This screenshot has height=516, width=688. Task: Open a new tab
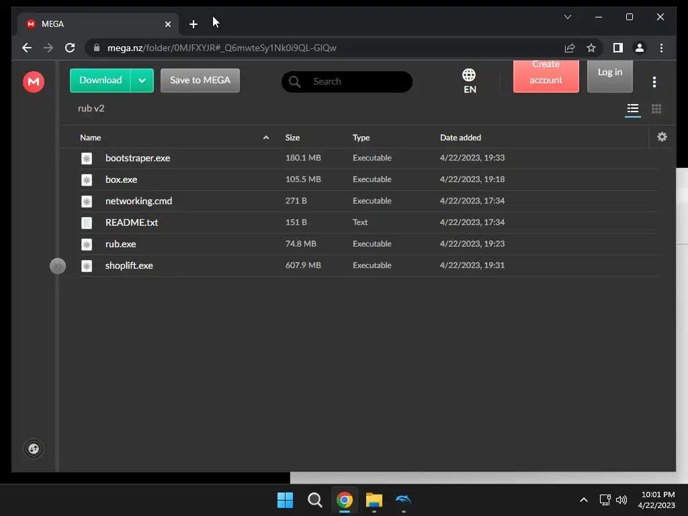[x=193, y=24]
